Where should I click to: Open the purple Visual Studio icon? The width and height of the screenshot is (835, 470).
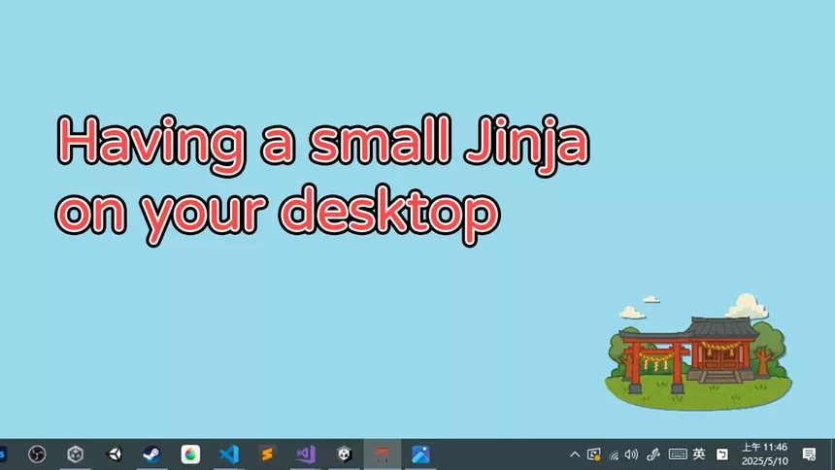tap(306, 454)
